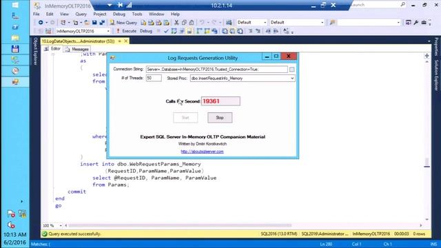Open the first Default solution configurations dropdown

pyautogui.click(x=265, y=23)
